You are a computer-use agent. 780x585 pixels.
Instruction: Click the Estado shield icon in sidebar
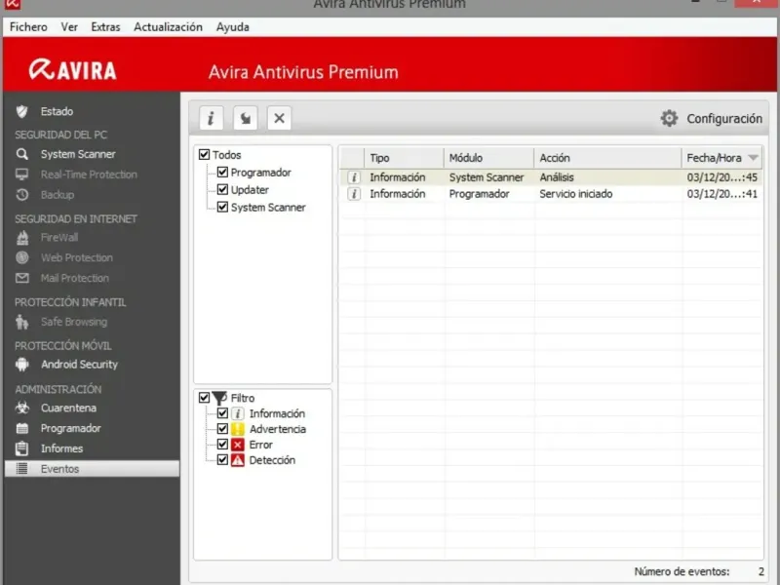pyautogui.click(x=21, y=111)
